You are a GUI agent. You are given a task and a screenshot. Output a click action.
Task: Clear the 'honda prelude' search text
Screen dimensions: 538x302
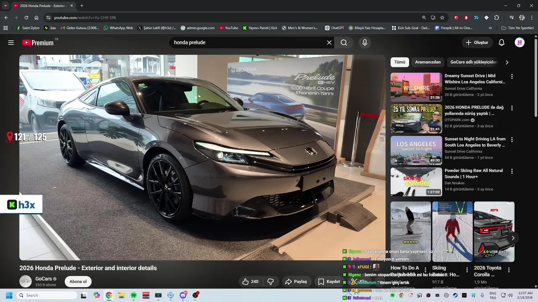pos(329,42)
